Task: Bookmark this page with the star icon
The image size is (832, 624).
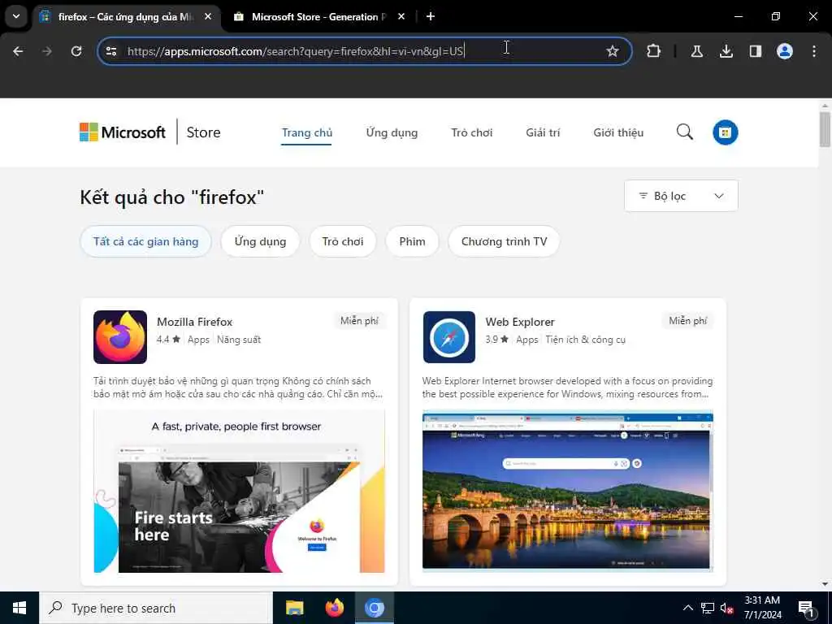Action: click(613, 51)
